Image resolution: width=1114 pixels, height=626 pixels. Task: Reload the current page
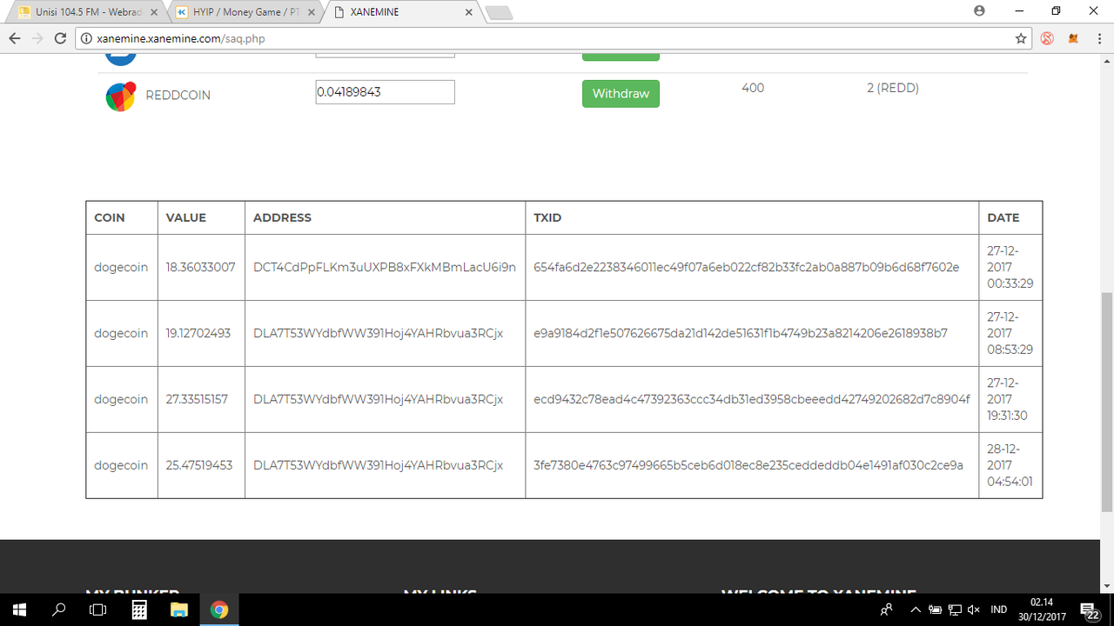pyautogui.click(x=60, y=38)
